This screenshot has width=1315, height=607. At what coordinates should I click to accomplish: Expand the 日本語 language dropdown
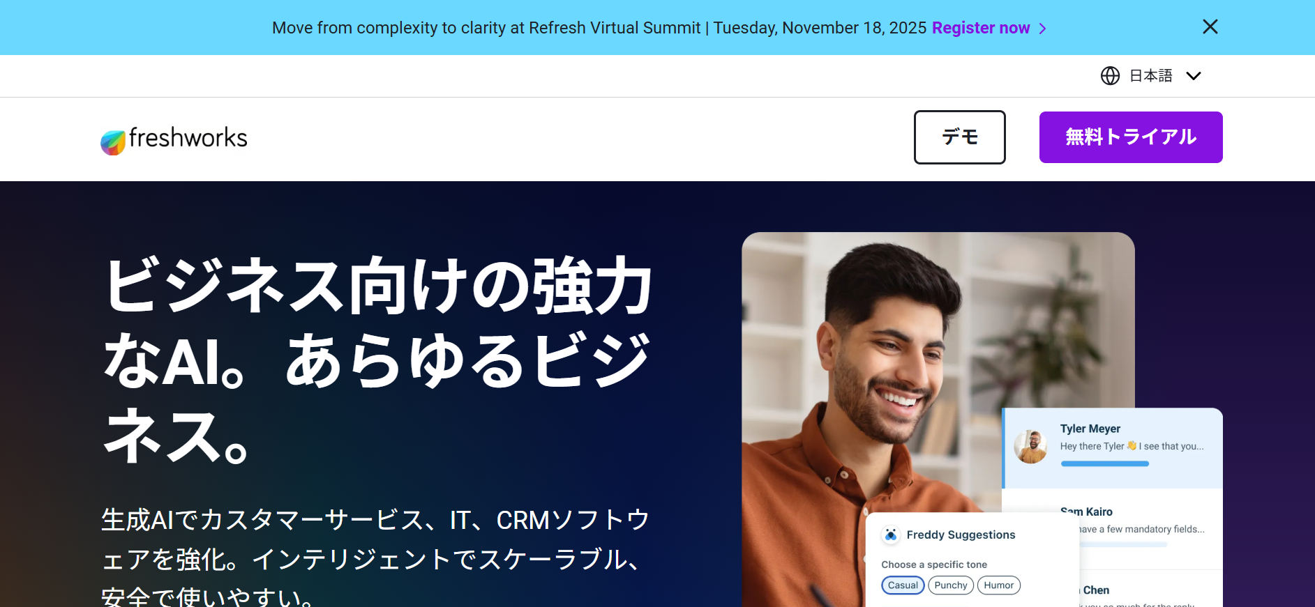point(1151,75)
